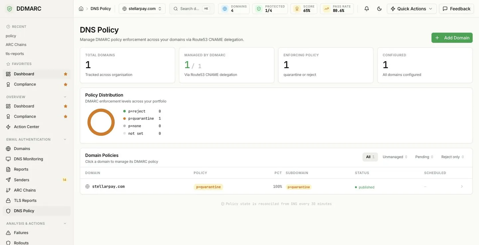Open Reports page from sidebar
Viewport: 479px width, 245px height.
(37, 169)
